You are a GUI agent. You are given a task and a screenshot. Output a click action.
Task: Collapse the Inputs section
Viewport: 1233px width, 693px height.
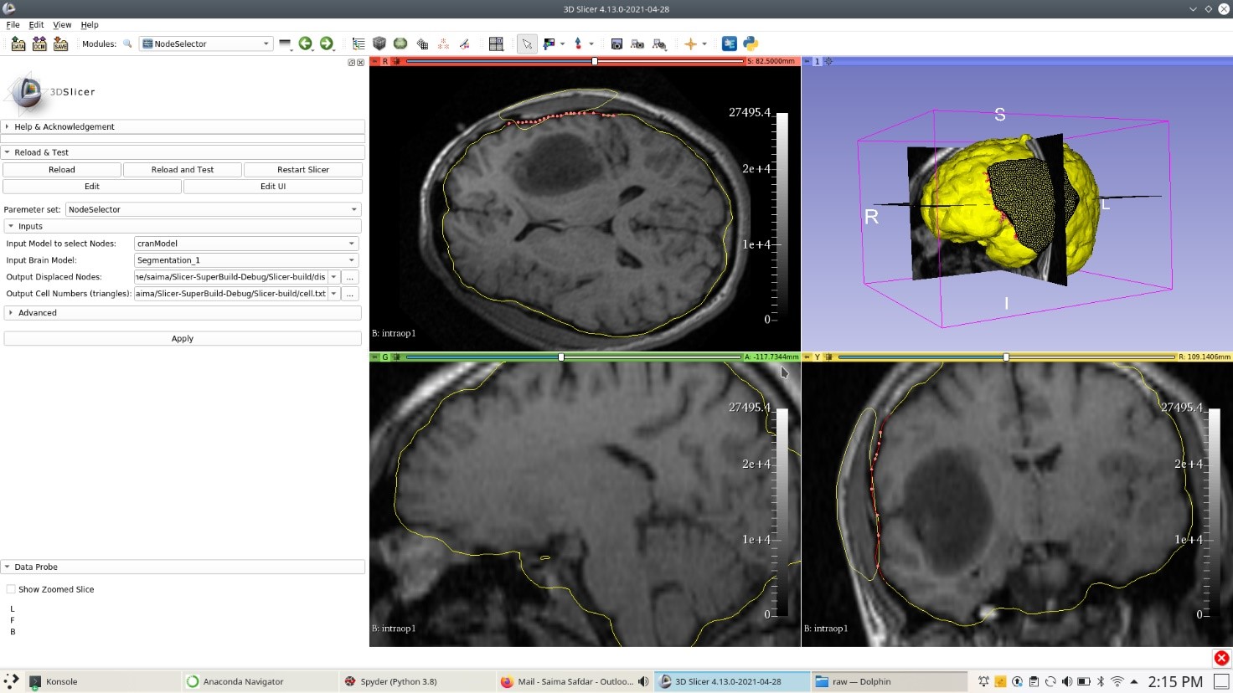[x=183, y=226]
